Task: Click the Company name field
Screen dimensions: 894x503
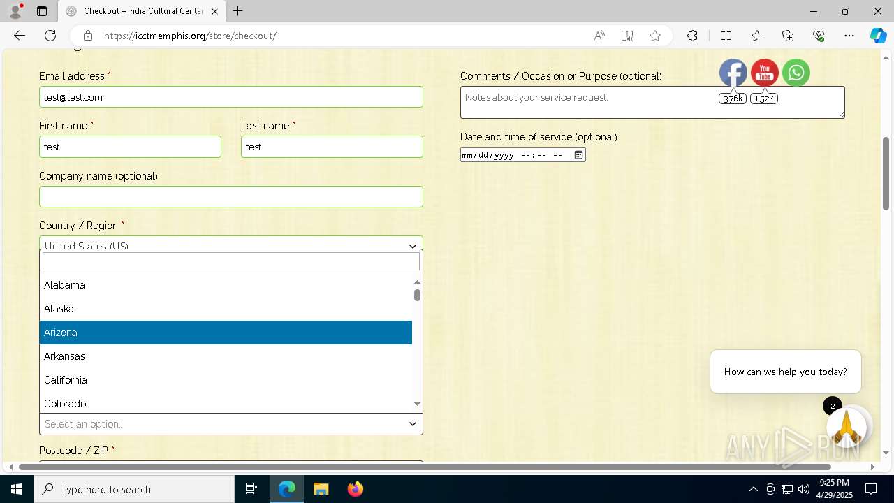Action: (x=231, y=196)
